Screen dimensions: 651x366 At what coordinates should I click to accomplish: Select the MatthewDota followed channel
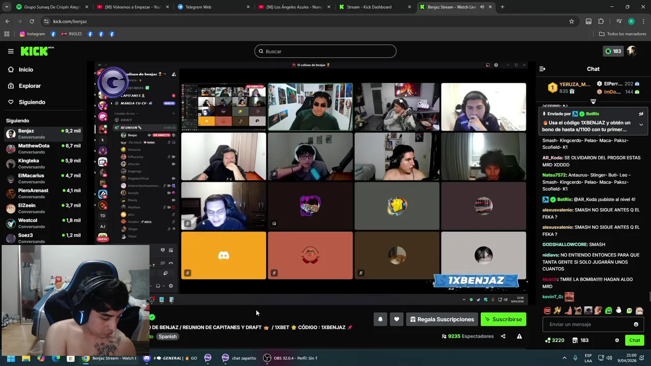(x=43, y=148)
